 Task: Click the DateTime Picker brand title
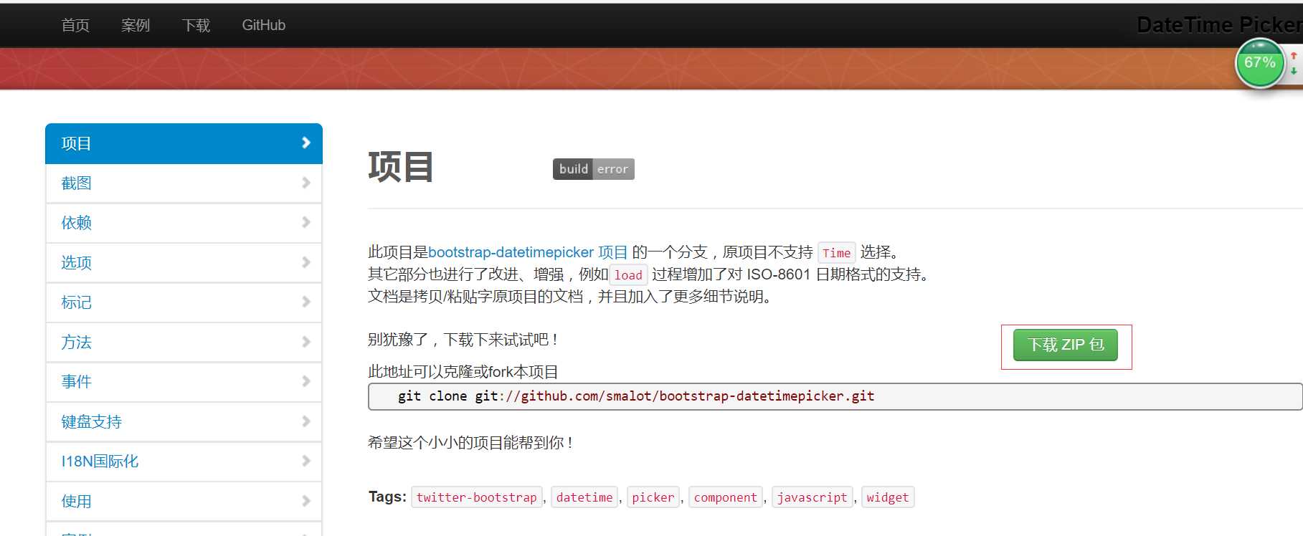click(1219, 25)
